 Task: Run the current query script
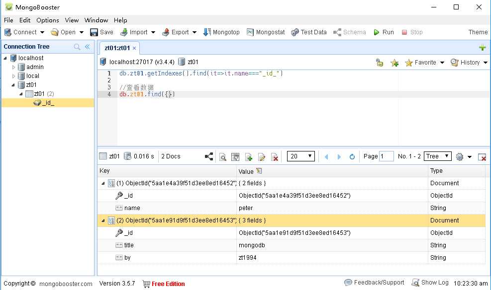click(384, 32)
